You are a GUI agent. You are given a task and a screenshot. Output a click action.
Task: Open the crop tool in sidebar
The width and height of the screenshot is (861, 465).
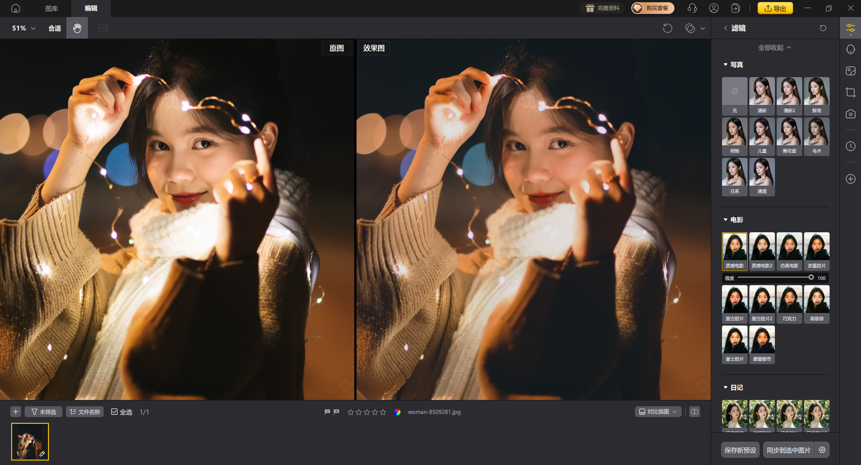coord(850,92)
